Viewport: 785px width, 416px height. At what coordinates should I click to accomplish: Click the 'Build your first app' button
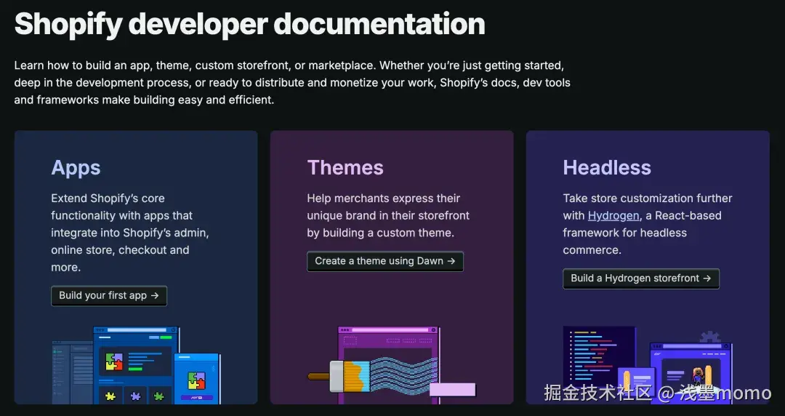[x=109, y=296]
